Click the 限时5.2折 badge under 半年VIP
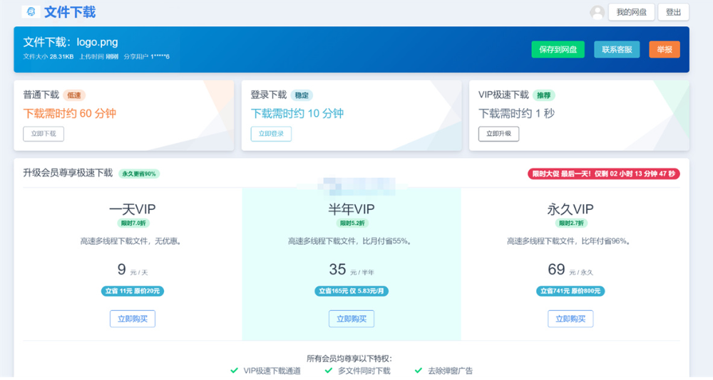 point(352,223)
